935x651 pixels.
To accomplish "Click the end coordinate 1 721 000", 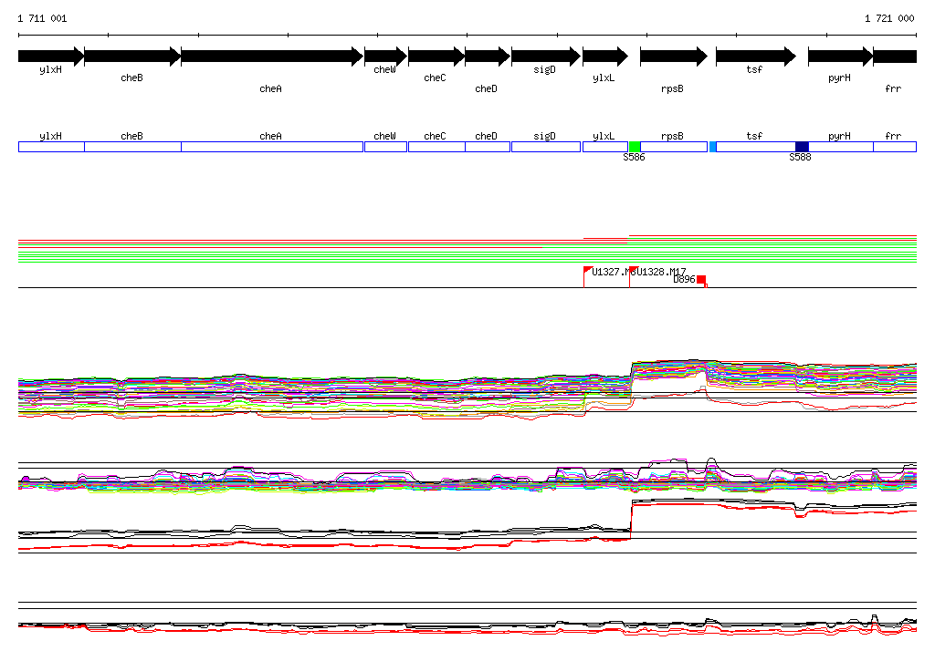I will pos(889,18).
